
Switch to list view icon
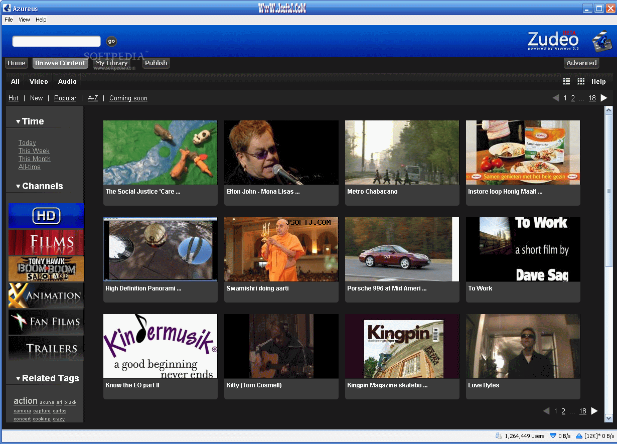567,81
